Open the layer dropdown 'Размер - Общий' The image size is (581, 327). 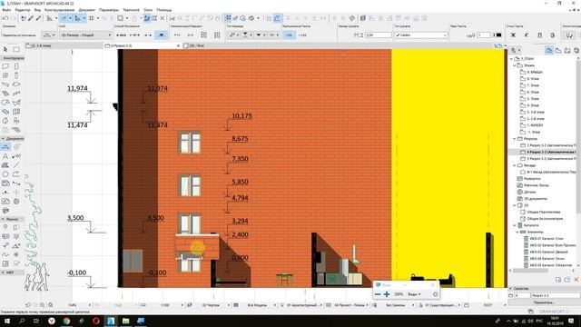coord(84,35)
